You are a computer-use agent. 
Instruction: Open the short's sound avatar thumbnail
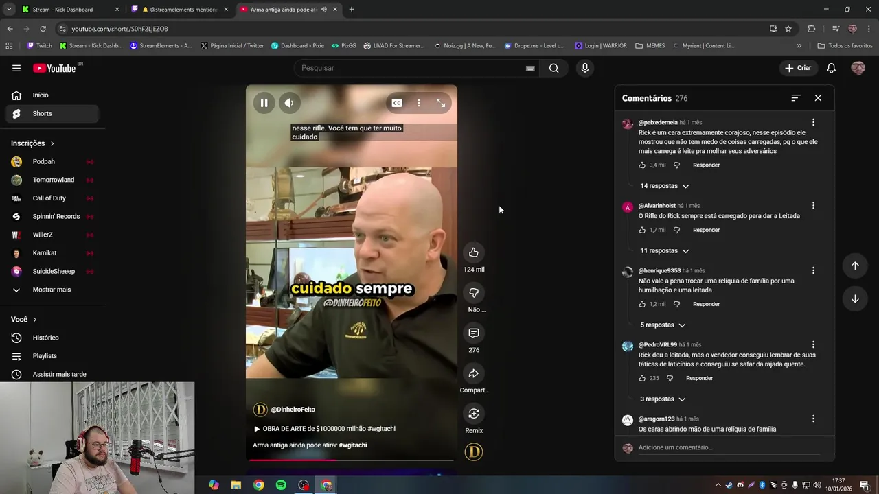click(x=474, y=451)
